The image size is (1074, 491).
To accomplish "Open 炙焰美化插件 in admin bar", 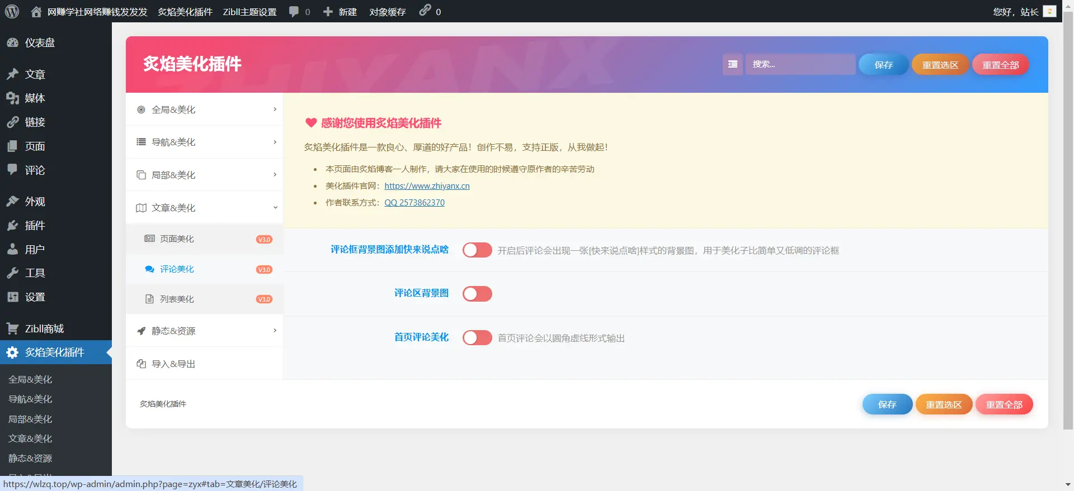I will click(x=185, y=12).
